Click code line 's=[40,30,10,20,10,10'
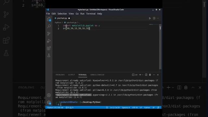Screen dimensions: 208x117 [76, 29]
